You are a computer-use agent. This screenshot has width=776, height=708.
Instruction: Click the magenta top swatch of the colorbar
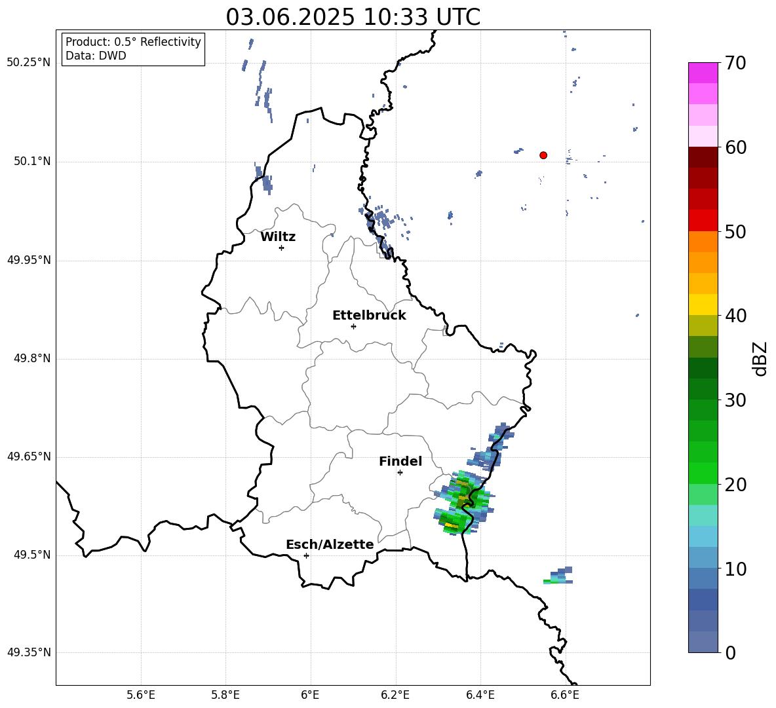(703, 73)
